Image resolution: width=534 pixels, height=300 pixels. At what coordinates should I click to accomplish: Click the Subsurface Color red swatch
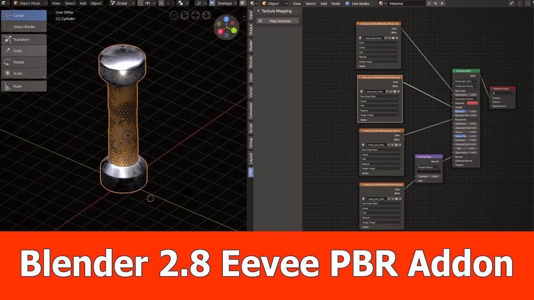point(472,103)
